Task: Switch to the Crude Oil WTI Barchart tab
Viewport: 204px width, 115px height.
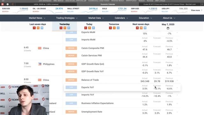Action: 170,4
